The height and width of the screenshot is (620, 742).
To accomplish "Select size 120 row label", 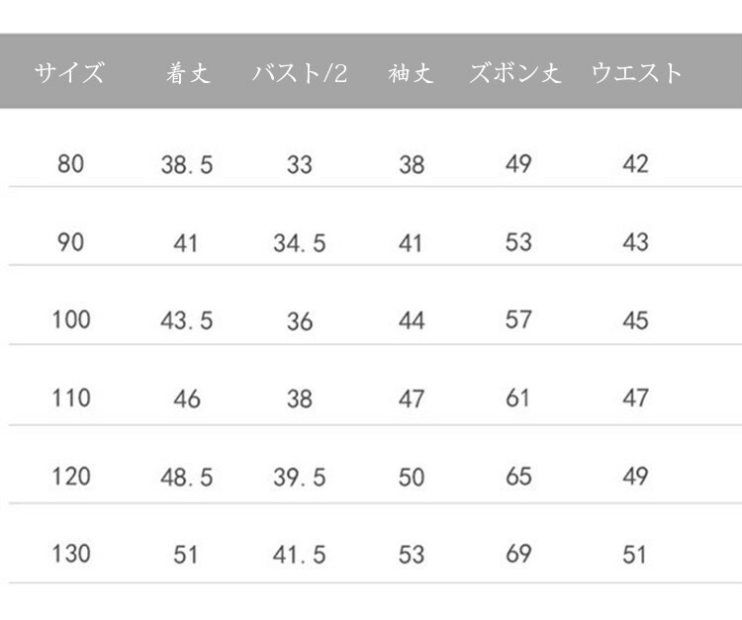I will click(71, 476).
